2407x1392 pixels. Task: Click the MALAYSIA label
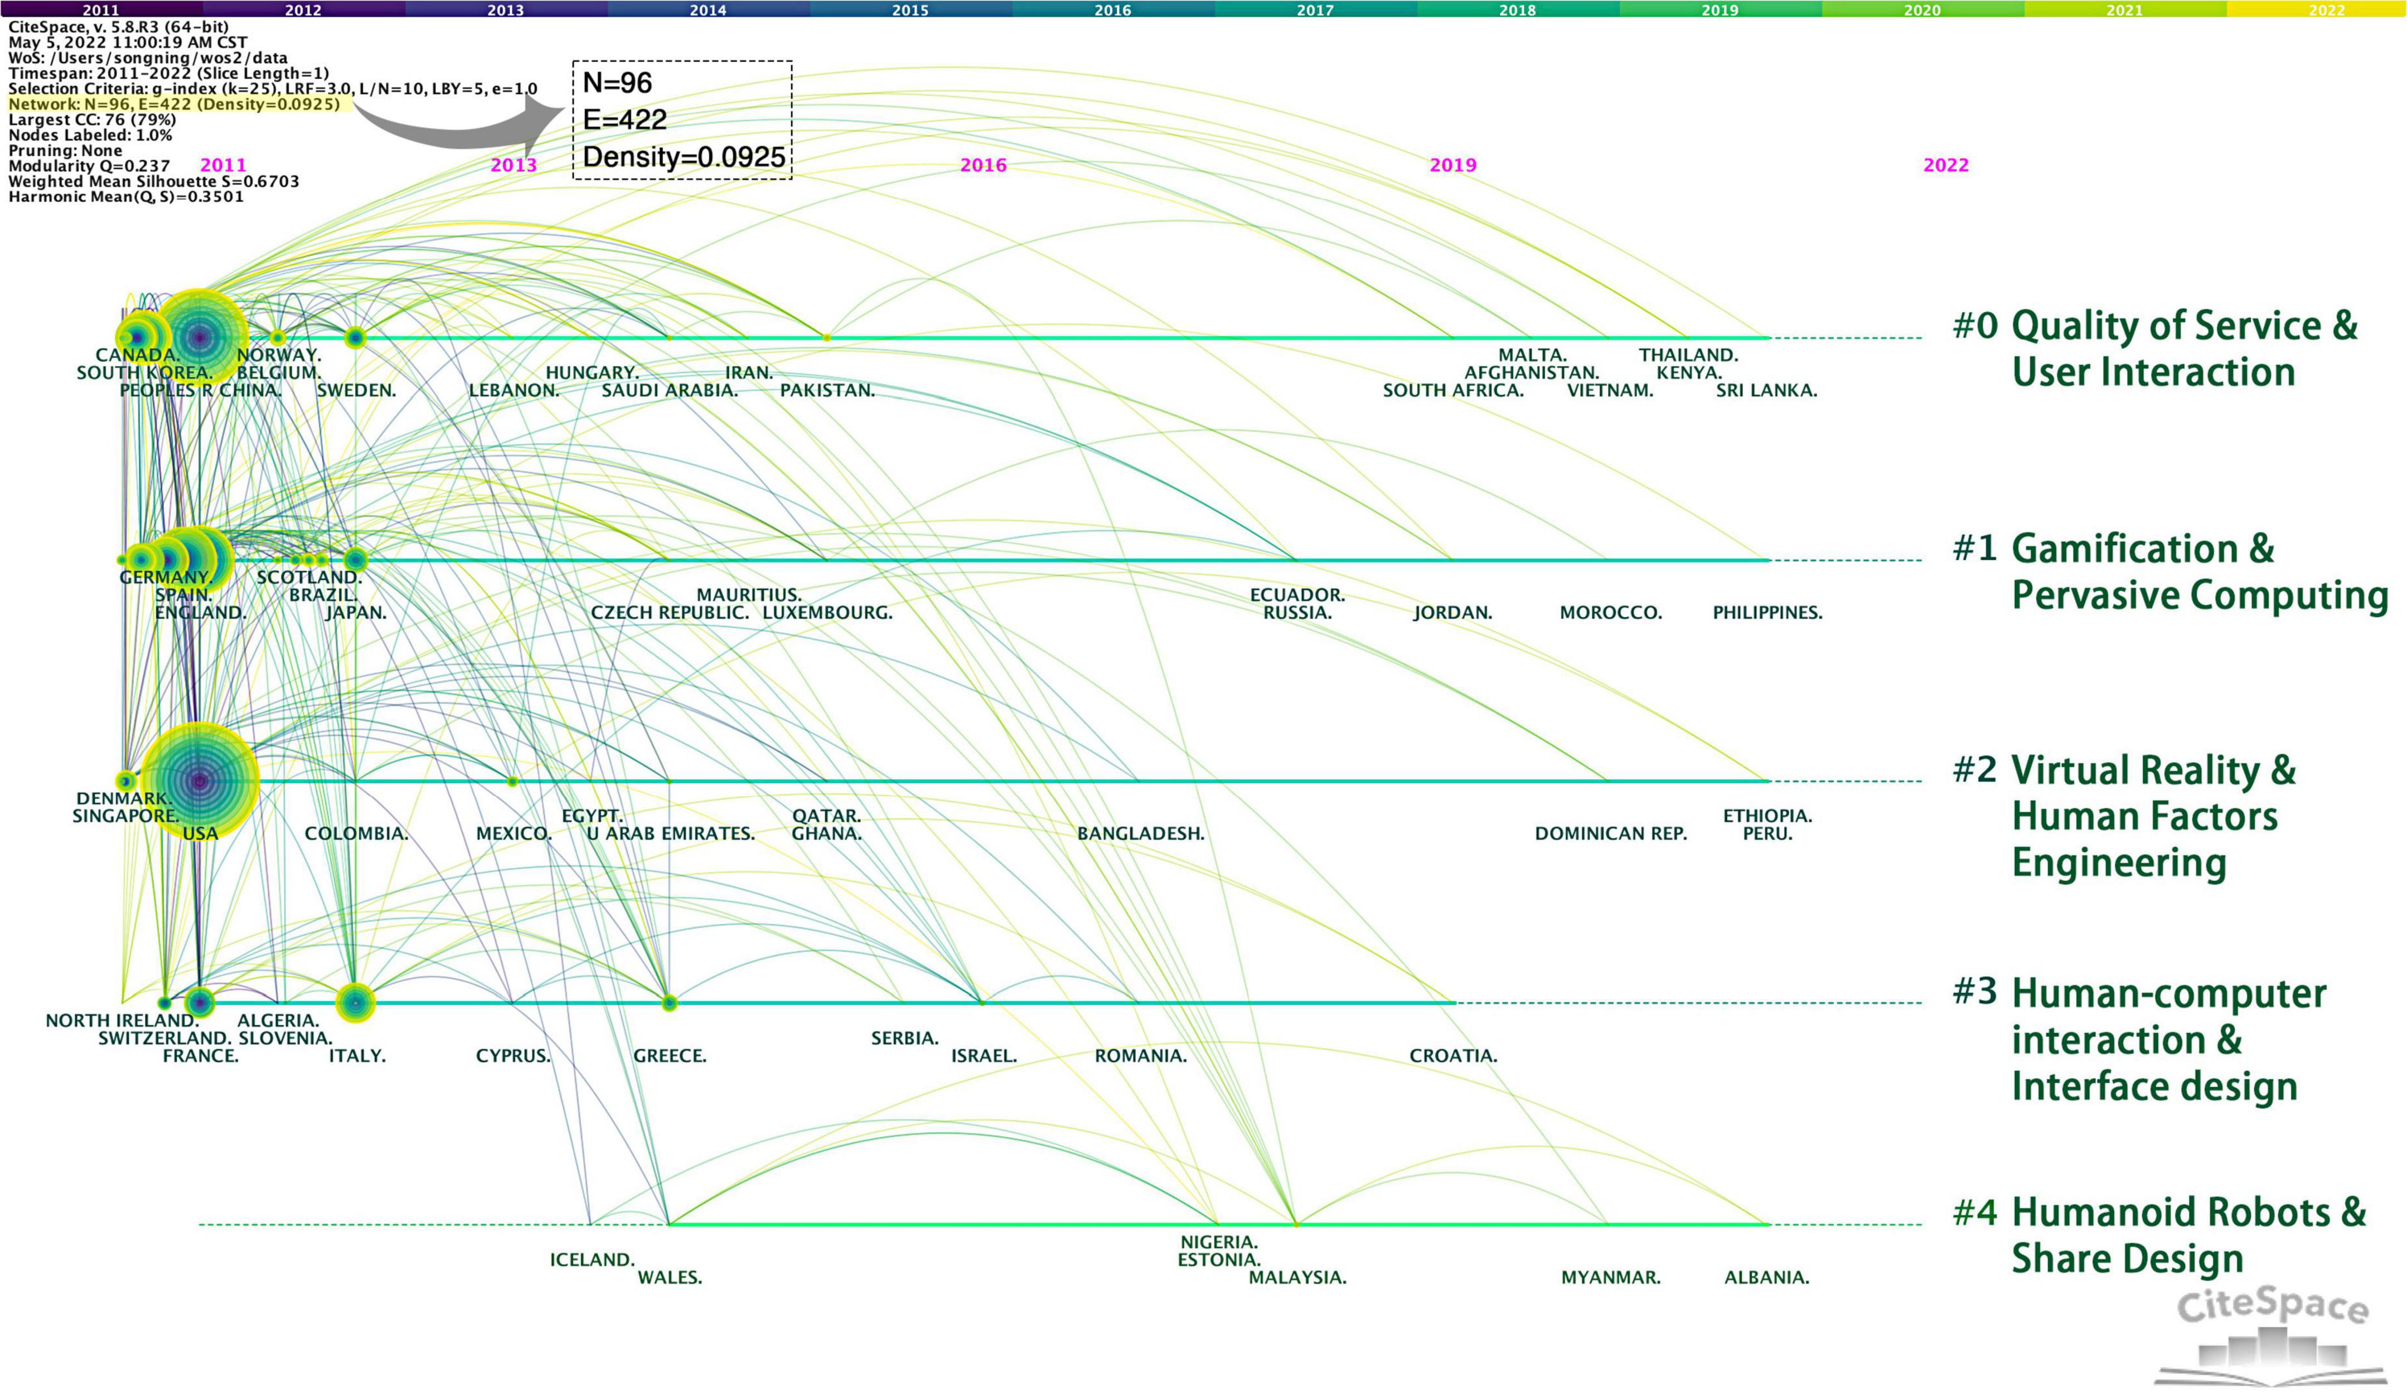click(x=1297, y=1277)
